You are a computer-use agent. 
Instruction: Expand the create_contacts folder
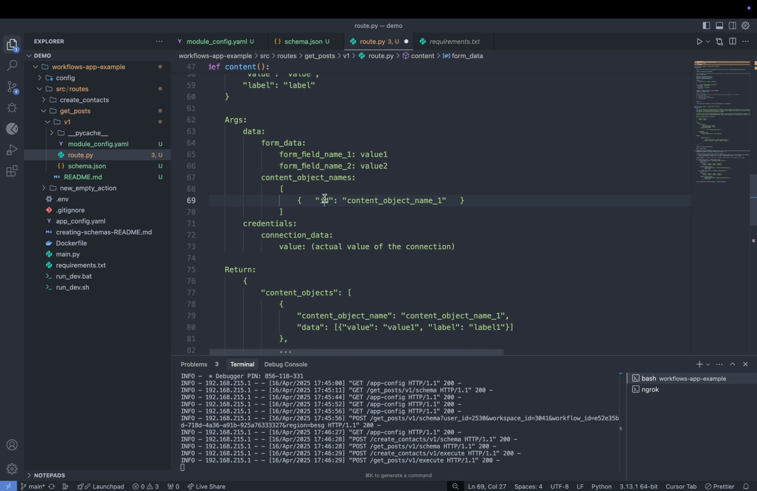click(x=84, y=100)
